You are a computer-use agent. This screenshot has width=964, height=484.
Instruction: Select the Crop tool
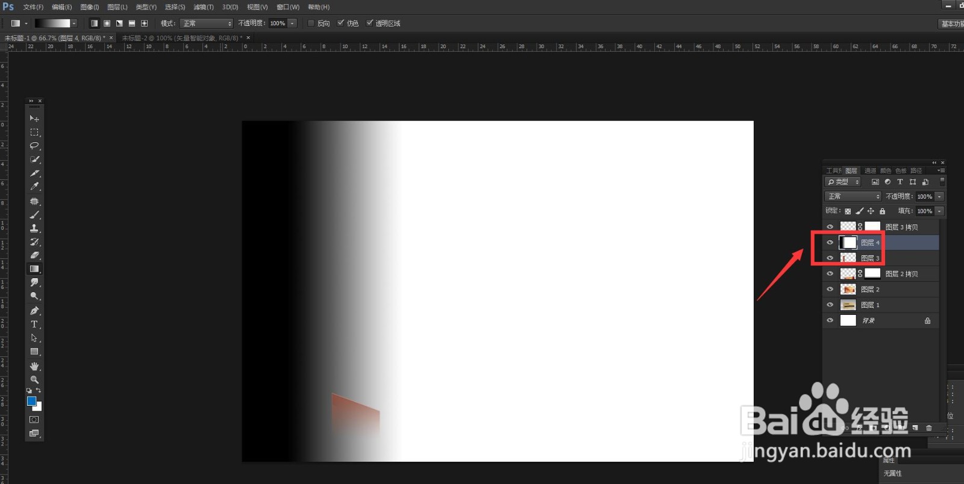pos(34,173)
